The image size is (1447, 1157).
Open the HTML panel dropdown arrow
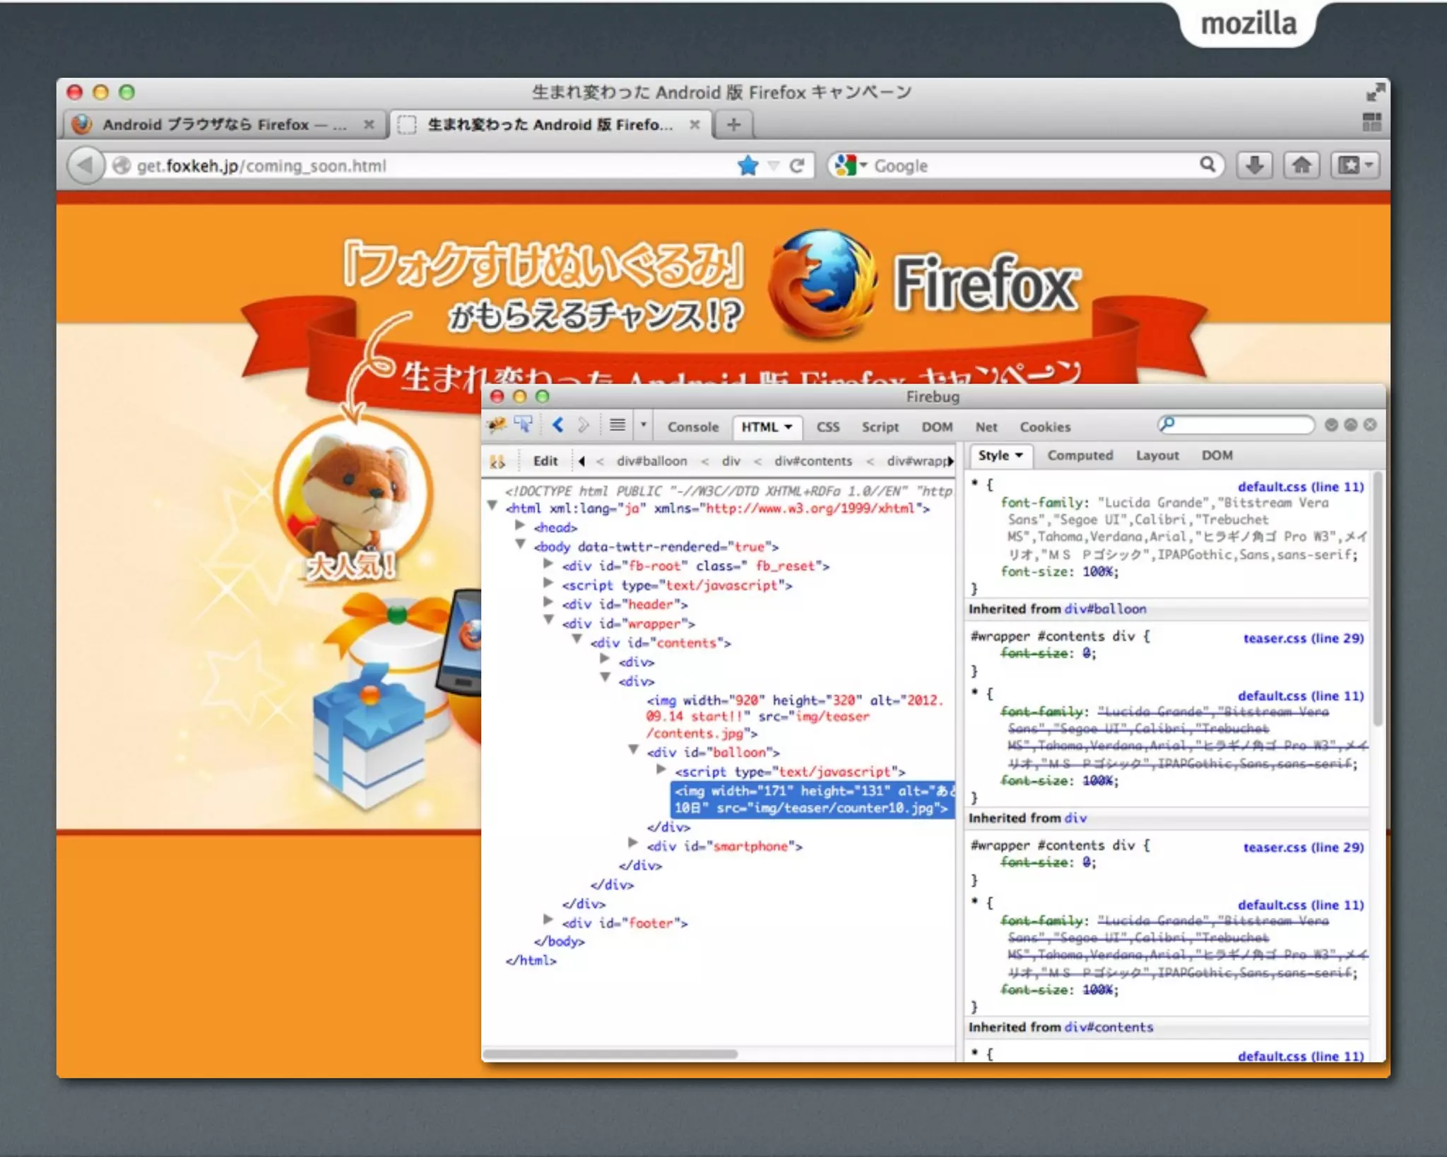point(789,427)
